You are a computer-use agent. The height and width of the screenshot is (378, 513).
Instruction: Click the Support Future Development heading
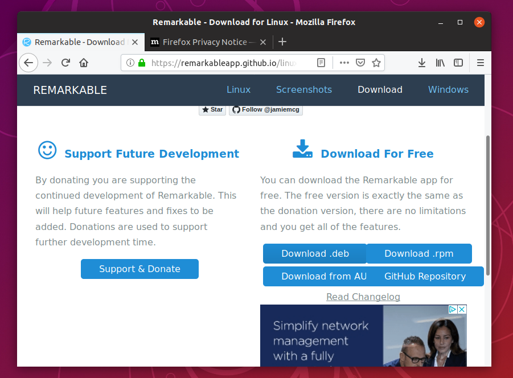click(x=152, y=154)
